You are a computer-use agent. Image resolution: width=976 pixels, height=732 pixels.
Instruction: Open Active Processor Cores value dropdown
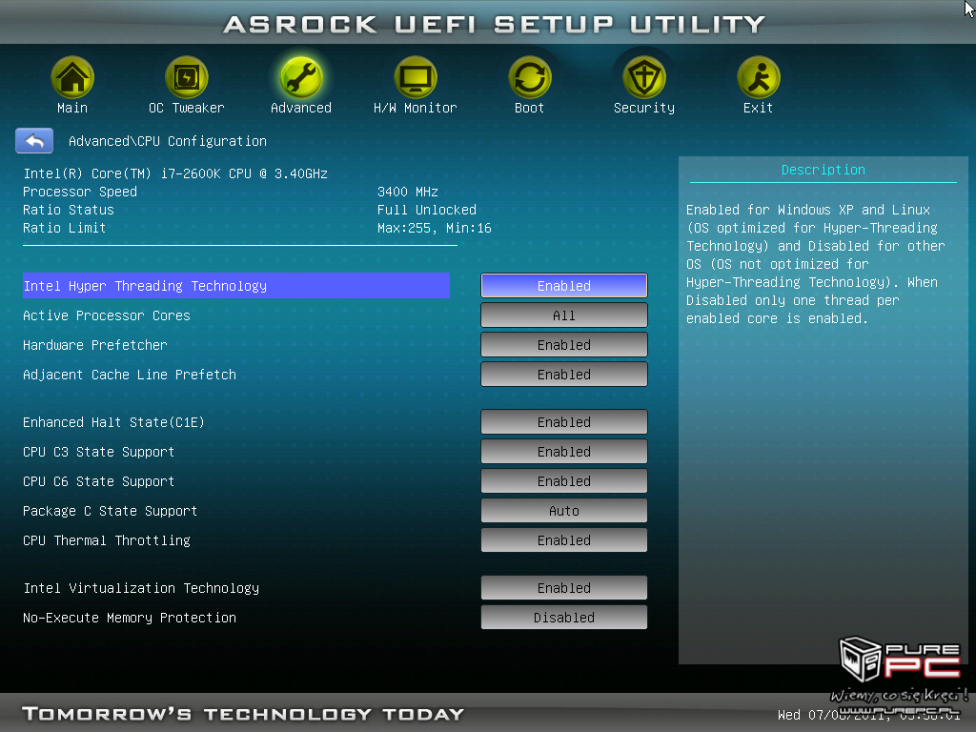click(564, 315)
